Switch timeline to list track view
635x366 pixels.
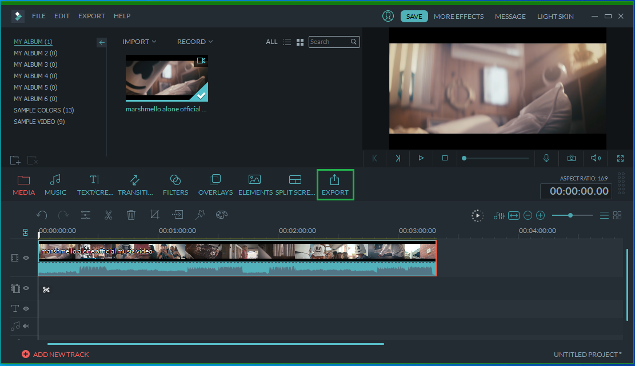coord(604,216)
